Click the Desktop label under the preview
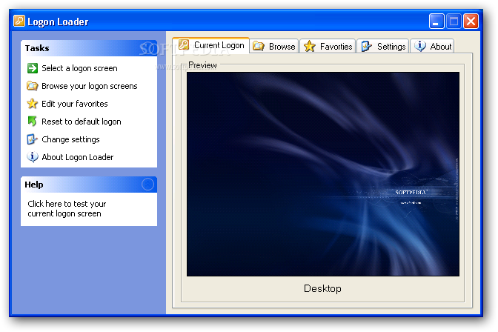 coord(322,288)
